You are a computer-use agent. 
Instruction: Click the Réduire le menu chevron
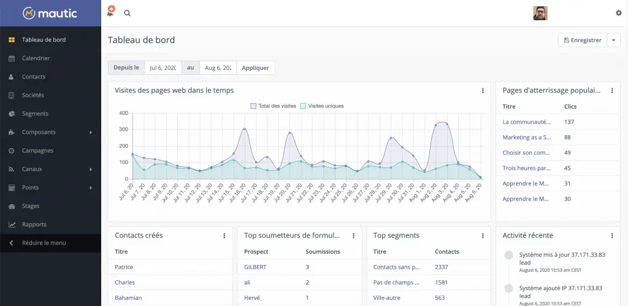point(11,243)
